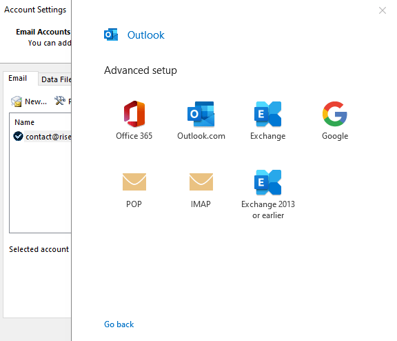
Task: Click the default account checkmark icon
Action: tap(18, 136)
